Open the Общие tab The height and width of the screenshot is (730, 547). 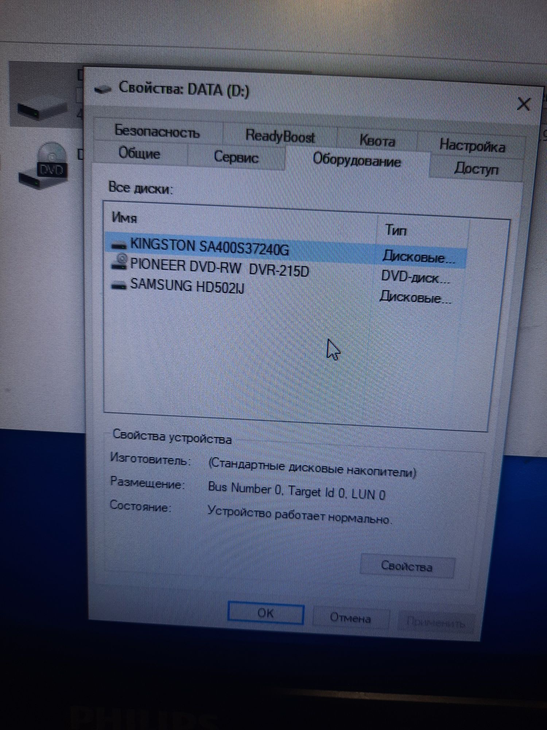(139, 153)
